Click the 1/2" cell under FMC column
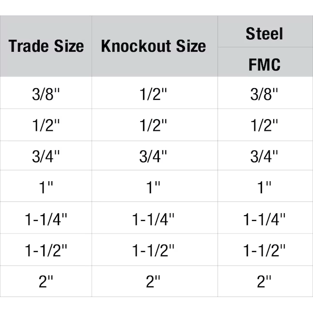 click(x=264, y=125)
